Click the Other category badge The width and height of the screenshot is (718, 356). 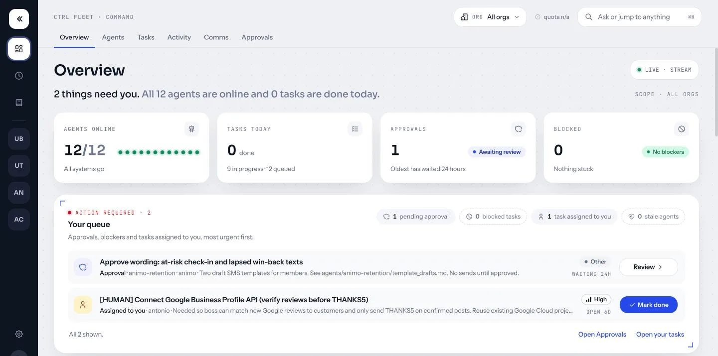coord(595,261)
